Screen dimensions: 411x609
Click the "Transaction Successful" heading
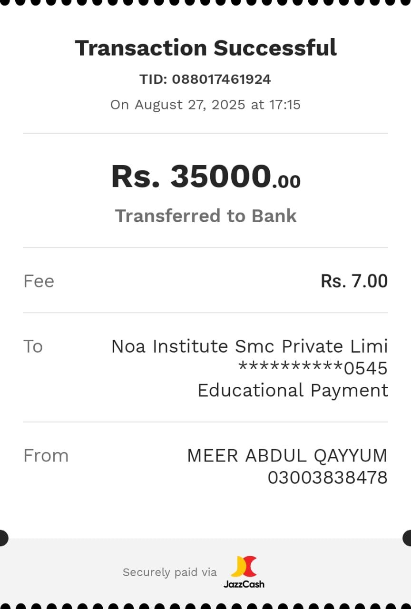205,48
